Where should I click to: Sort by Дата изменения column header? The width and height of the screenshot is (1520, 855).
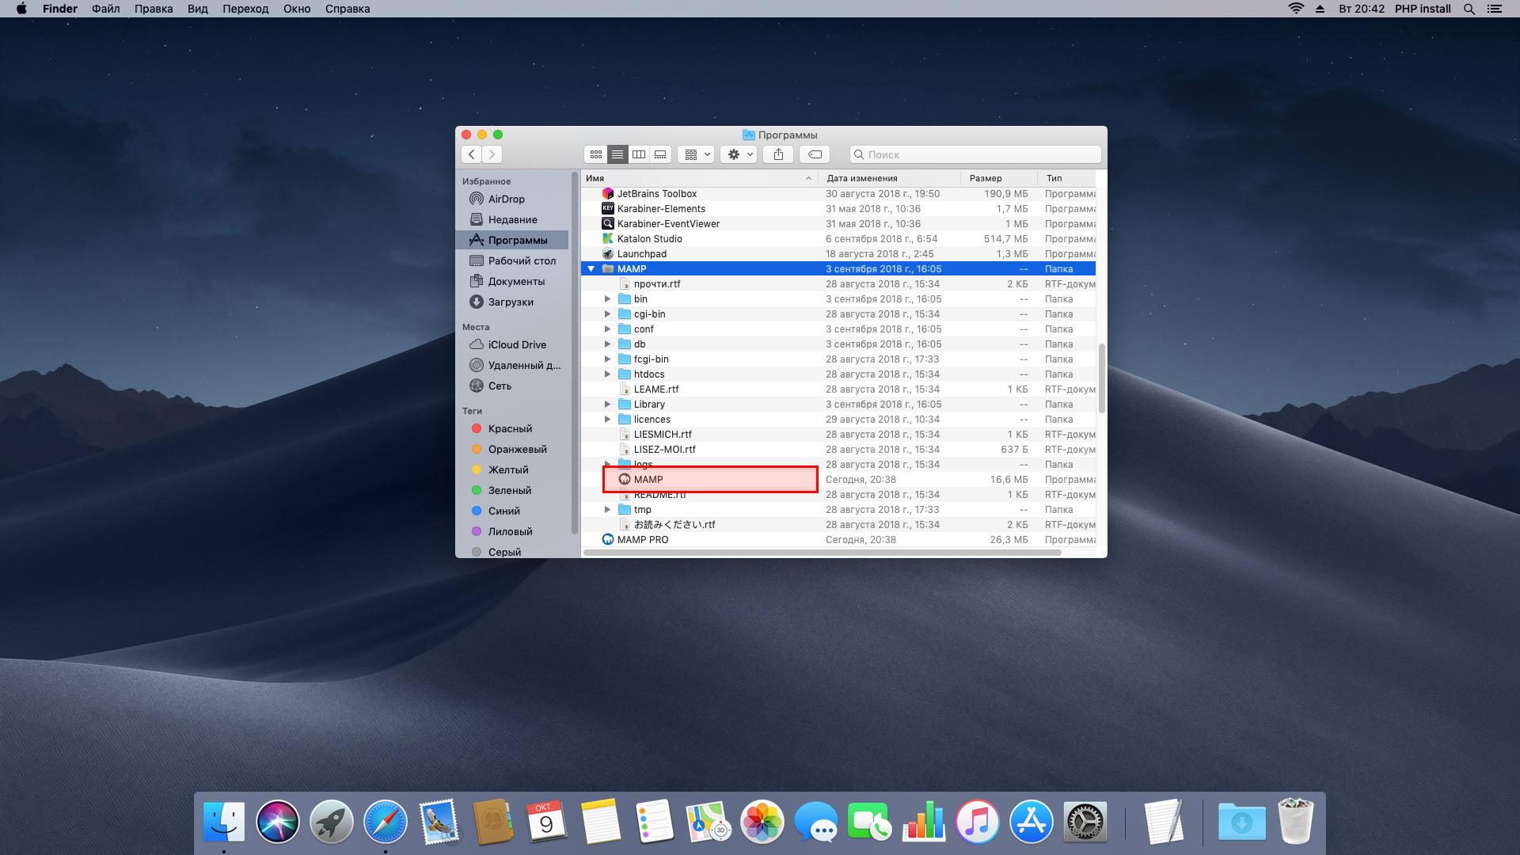click(x=889, y=178)
